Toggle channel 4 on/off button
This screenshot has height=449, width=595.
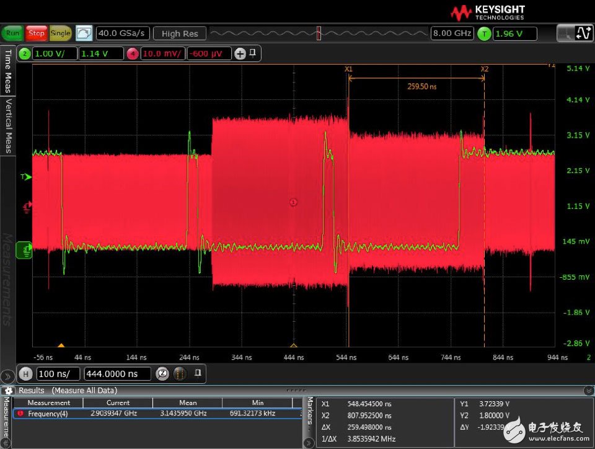coord(133,53)
